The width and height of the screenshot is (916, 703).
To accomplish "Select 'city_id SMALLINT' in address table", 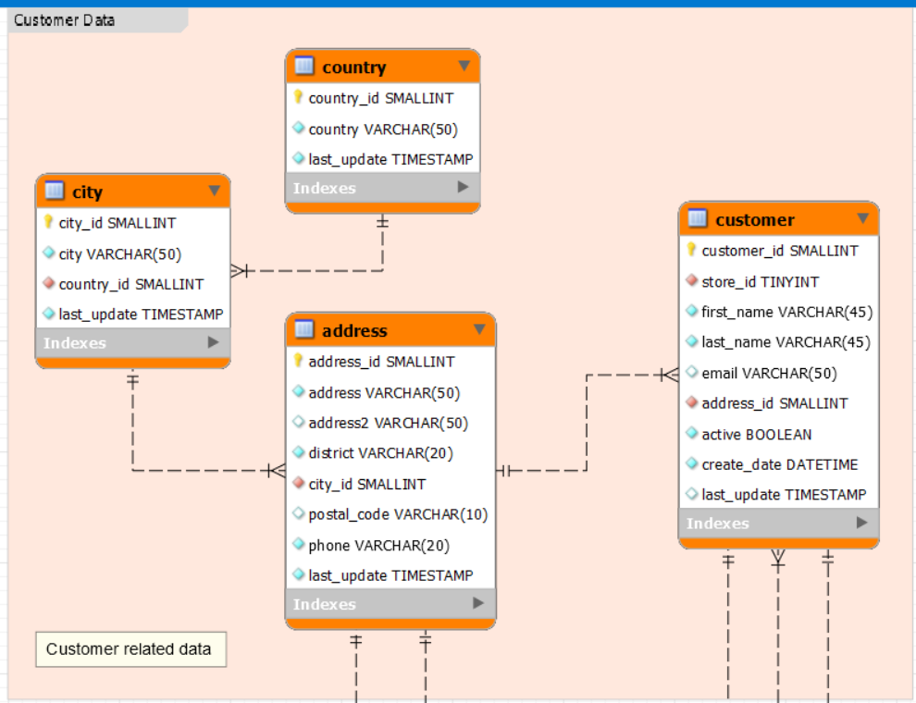I will 367,484.
